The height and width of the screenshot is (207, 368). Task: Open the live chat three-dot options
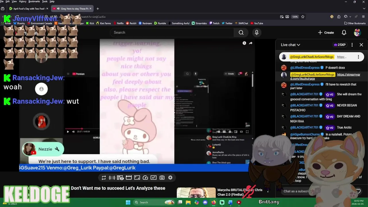pyautogui.click(x=352, y=45)
